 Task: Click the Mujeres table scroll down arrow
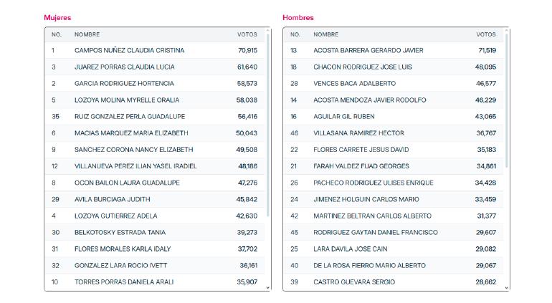point(268,287)
